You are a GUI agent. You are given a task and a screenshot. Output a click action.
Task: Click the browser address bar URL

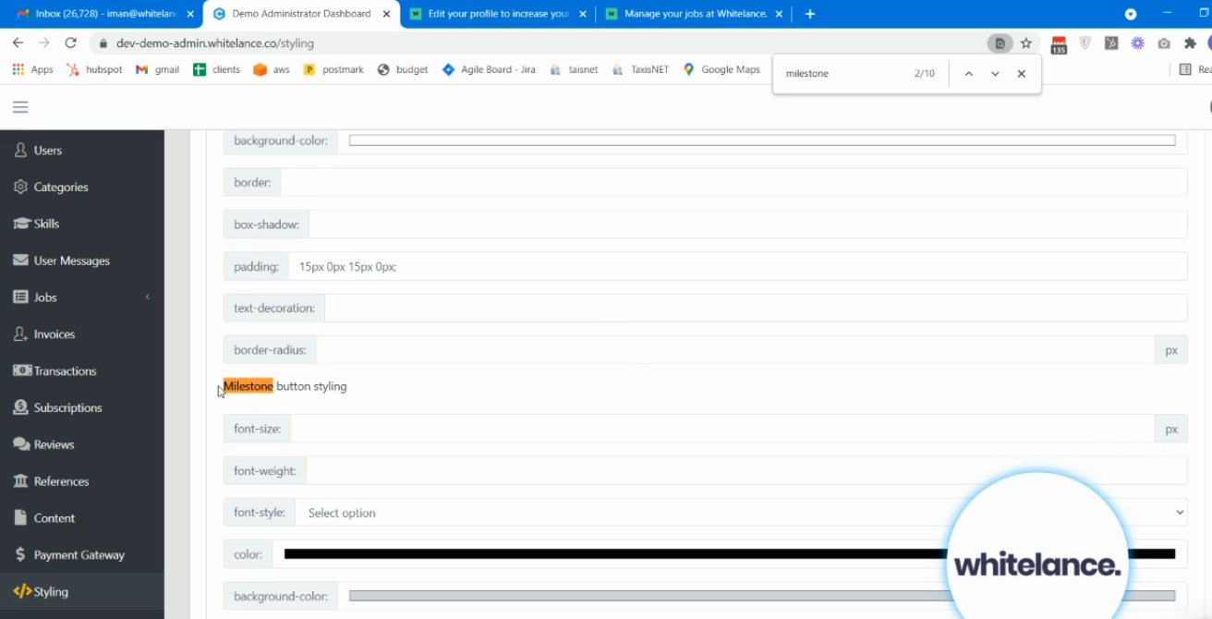click(215, 43)
